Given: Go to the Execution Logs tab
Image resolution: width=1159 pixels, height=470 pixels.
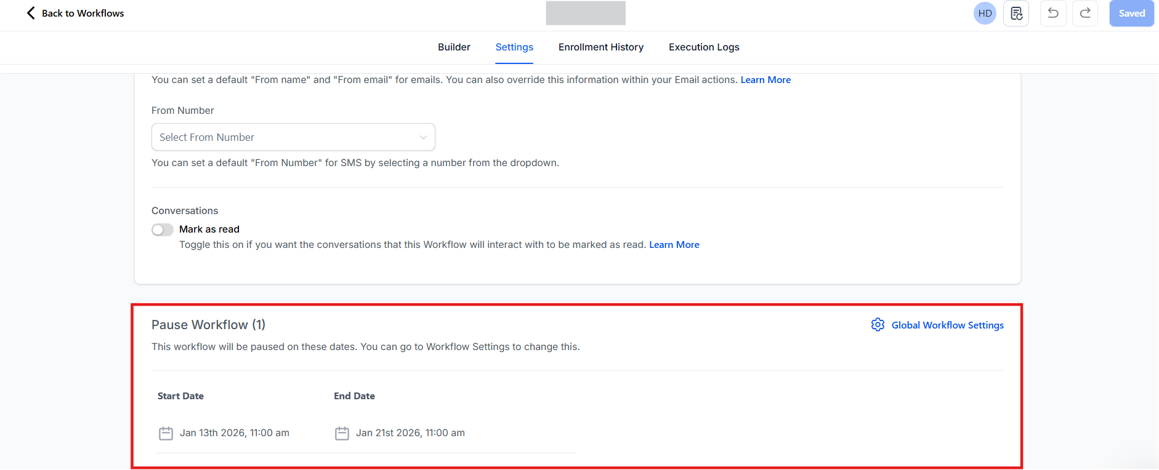Looking at the screenshot, I should point(704,47).
